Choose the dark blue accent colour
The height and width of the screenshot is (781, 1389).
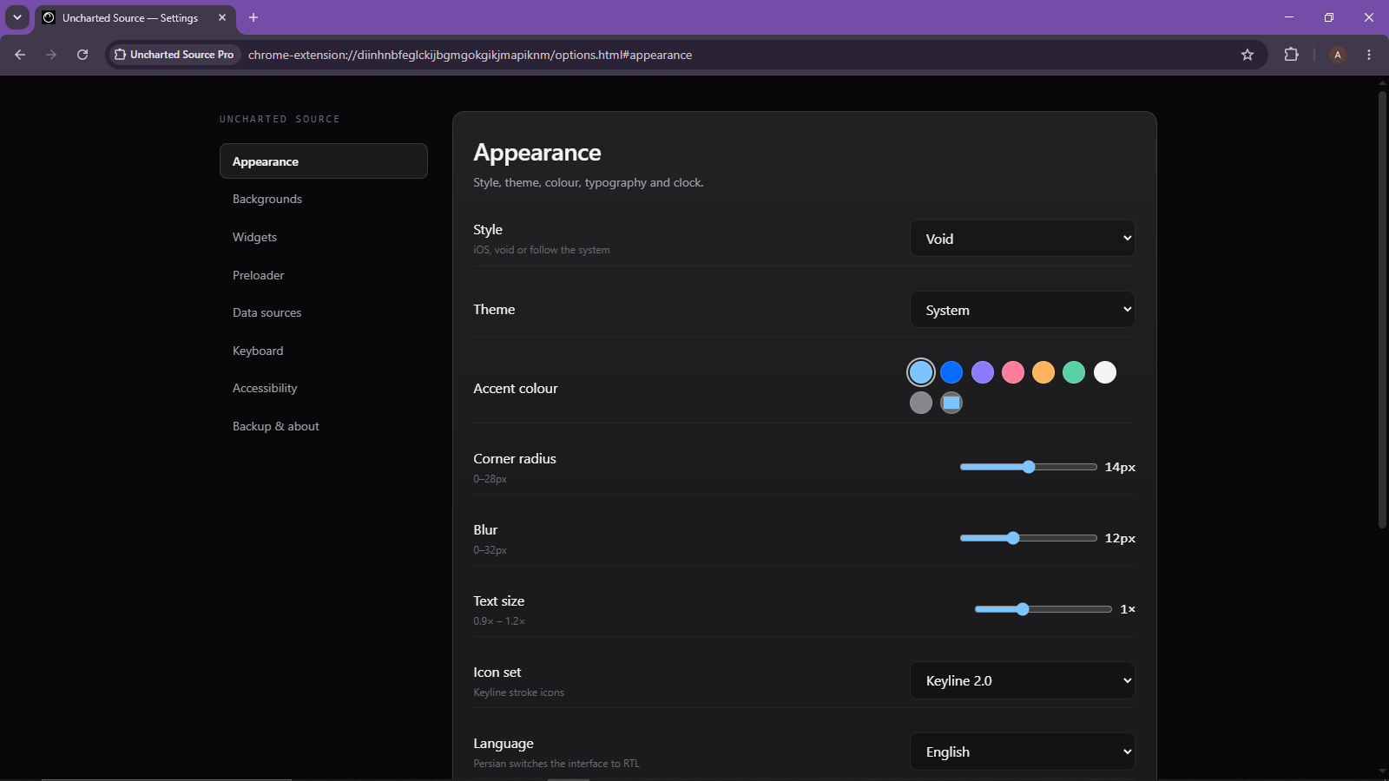pyautogui.click(x=951, y=372)
